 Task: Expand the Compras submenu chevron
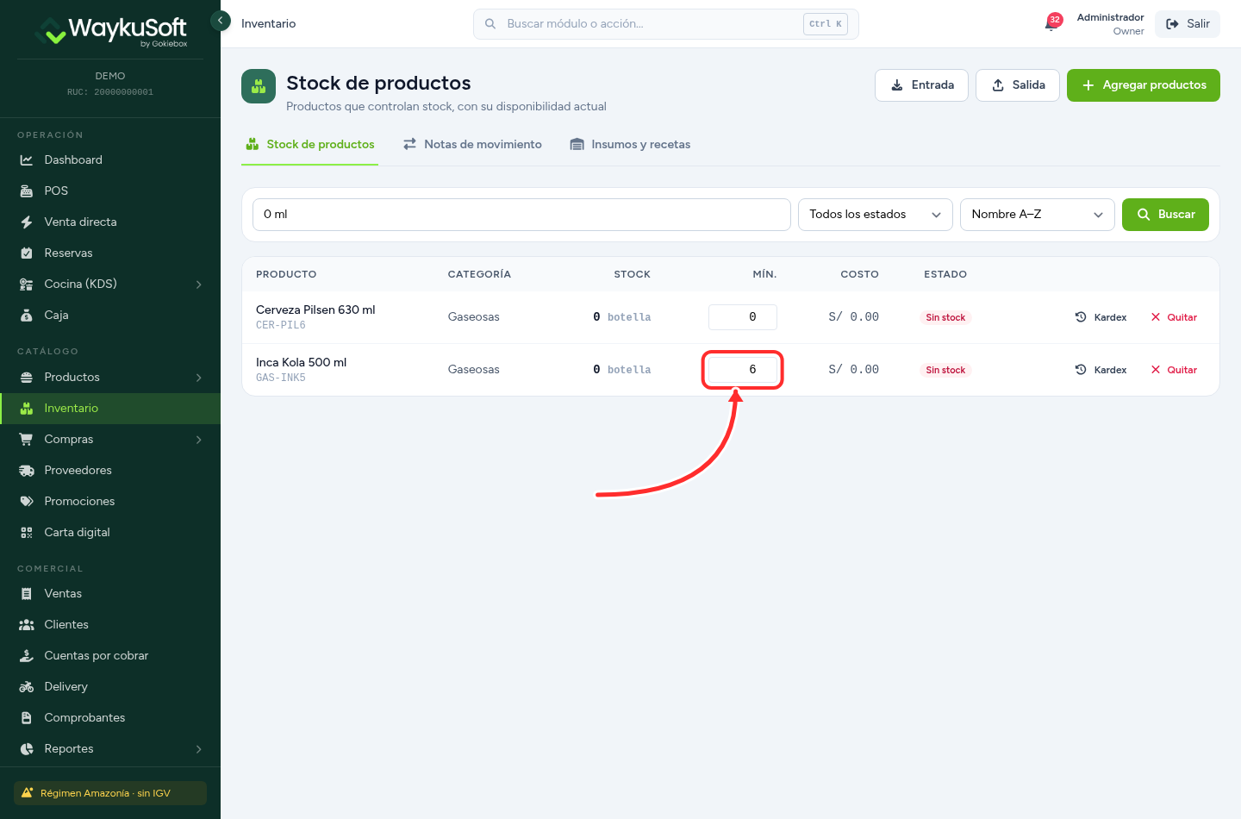[x=199, y=439]
